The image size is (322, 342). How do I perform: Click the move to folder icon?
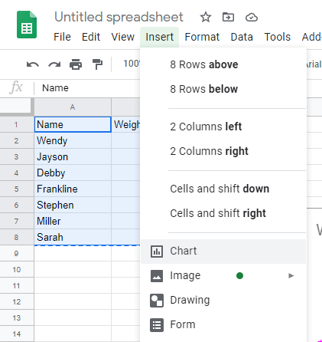click(x=228, y=18)
